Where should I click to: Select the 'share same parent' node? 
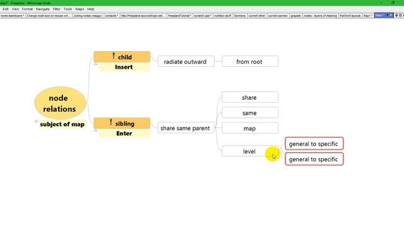186,128
